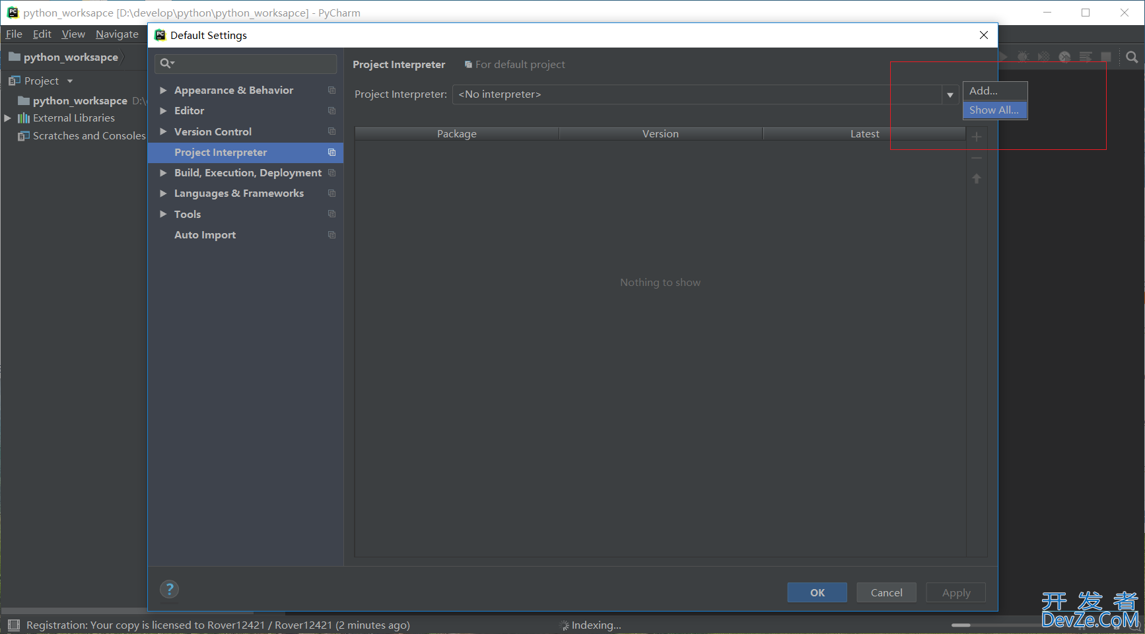Click project-level icon beside Languages & Frameworks

(x=332, y=194)
